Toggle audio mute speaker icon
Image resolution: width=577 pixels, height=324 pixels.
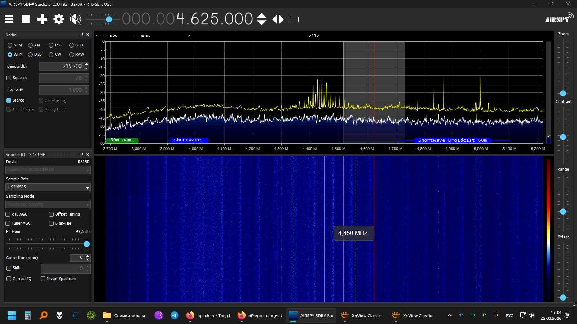pos(75,19)
